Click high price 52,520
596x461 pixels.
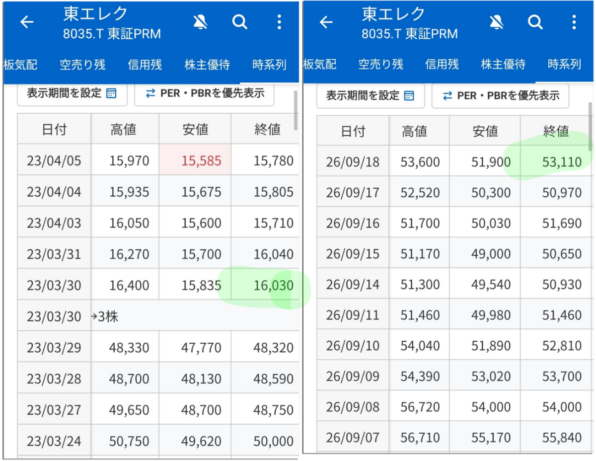click(420, 192)
